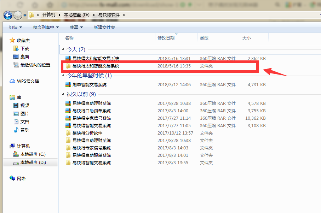Collapse the 很久以前 (9) group
This screenshot has width=321, height=213.
point(63,94)
